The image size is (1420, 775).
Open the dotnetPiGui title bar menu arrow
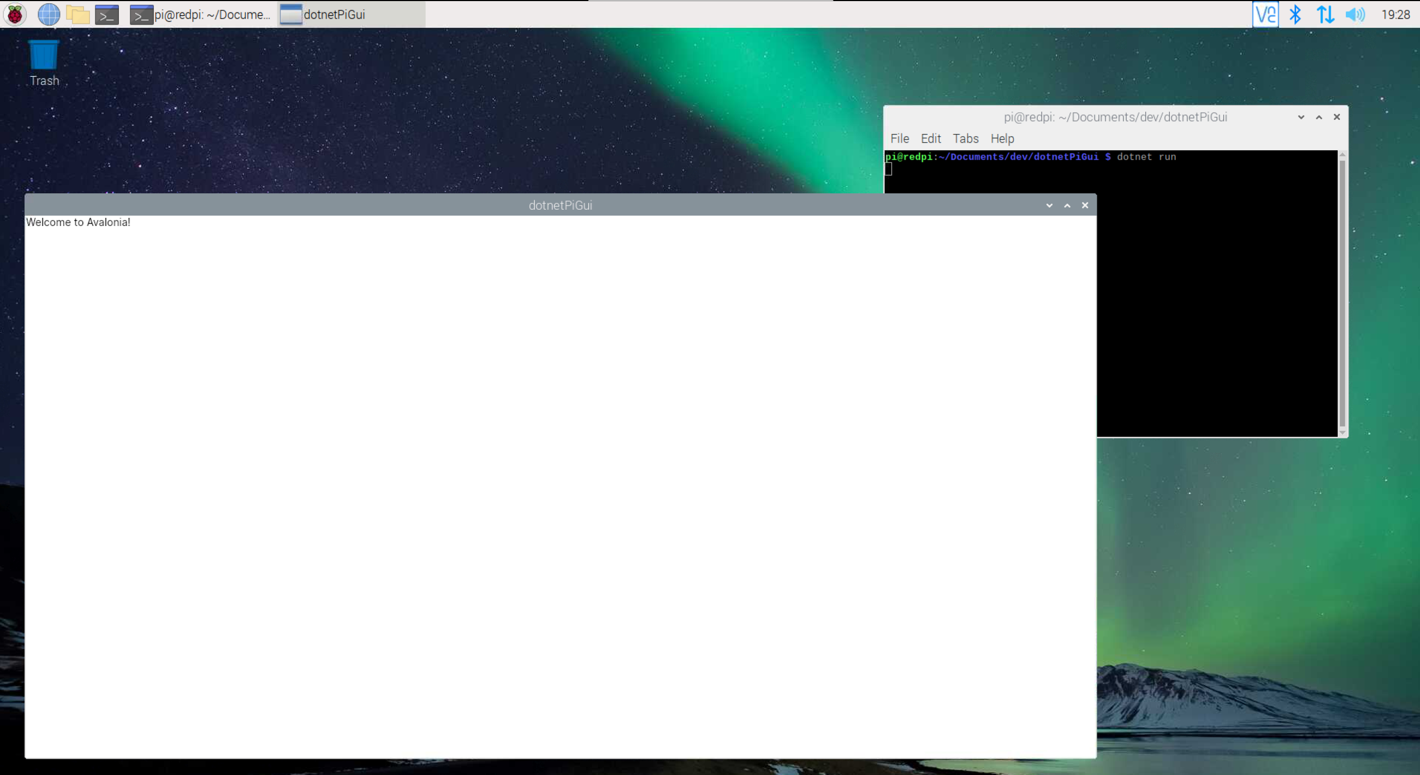1049,205
